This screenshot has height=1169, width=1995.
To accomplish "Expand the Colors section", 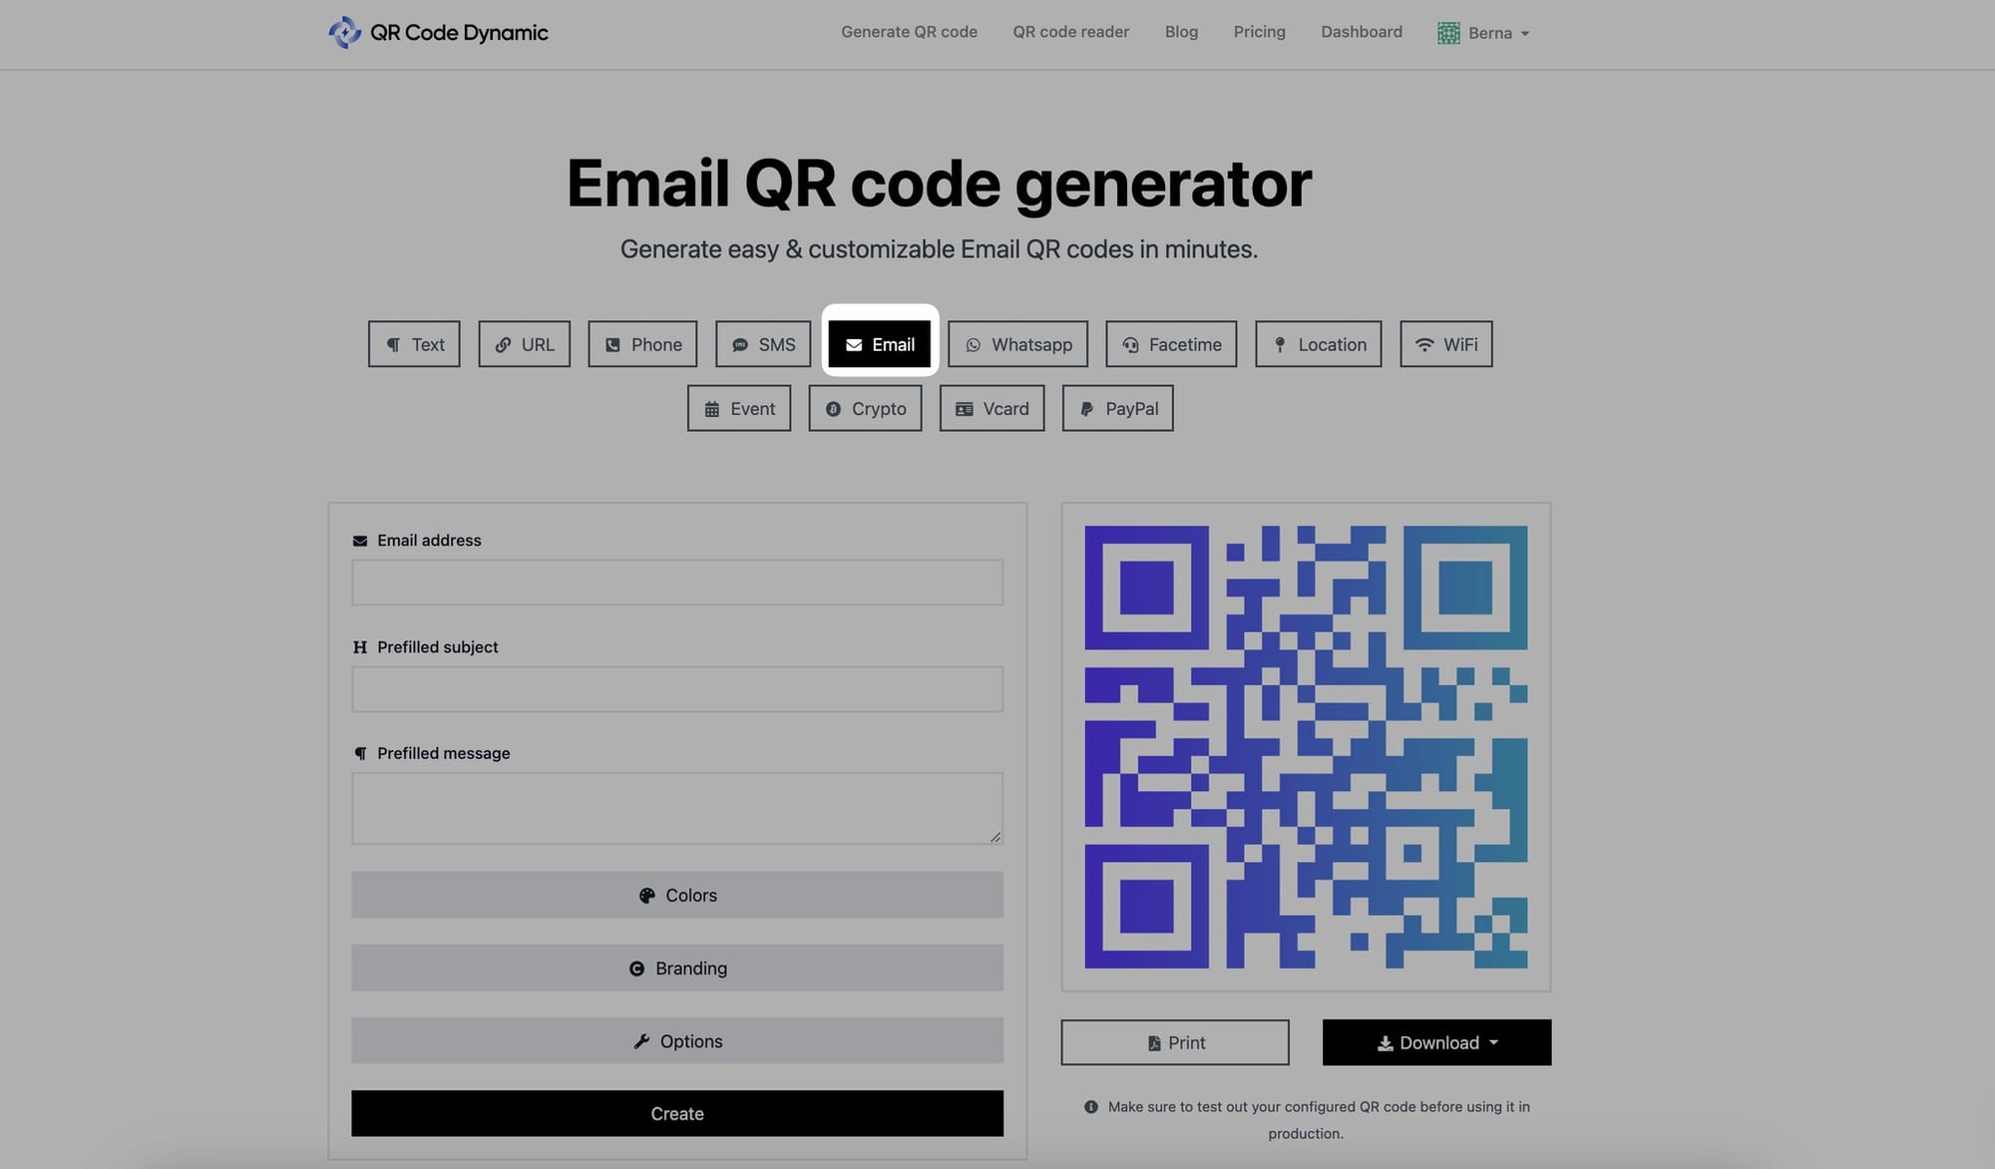I will (677, 894).
